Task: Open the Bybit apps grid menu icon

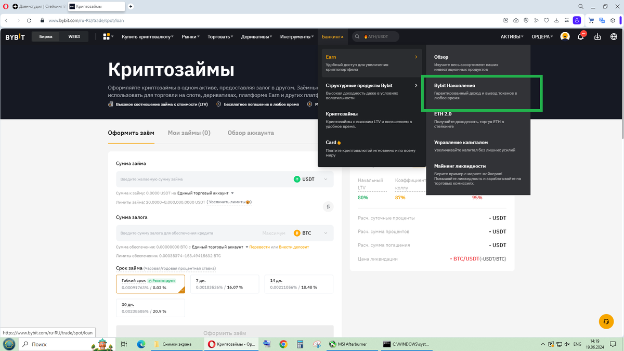Action: pyautogui.click(x=107, y=37)
